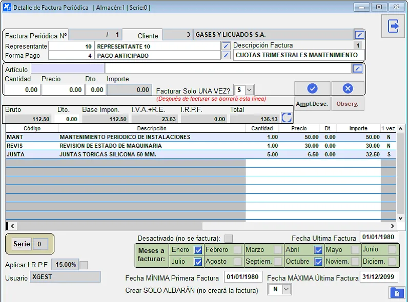Click edit pencil next to Pago Anticipado

226,55
